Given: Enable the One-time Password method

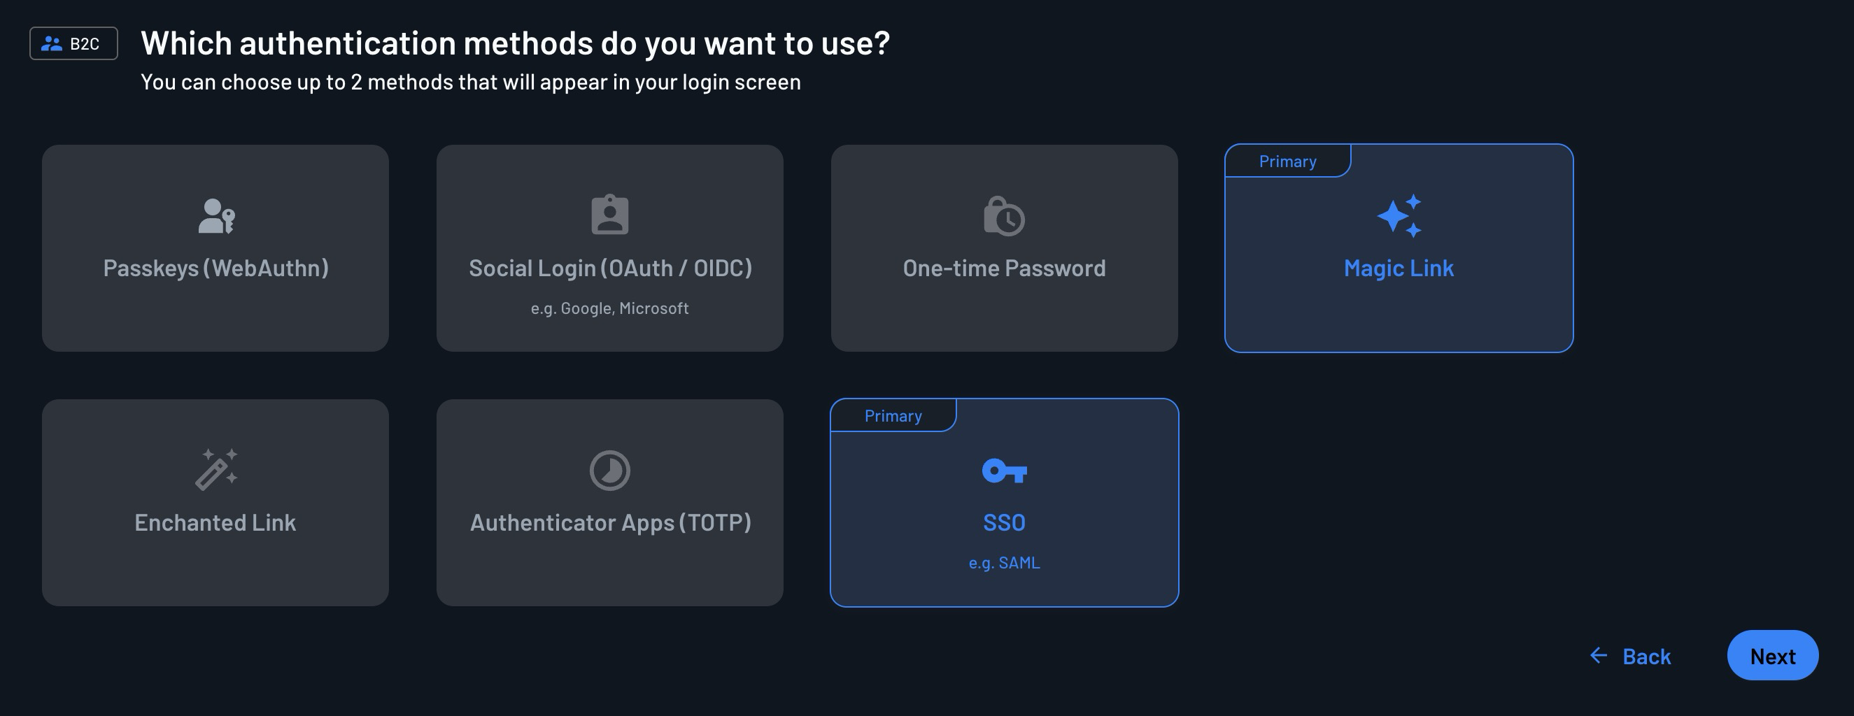Looking at the screenshot, I should click(1004, 248).
